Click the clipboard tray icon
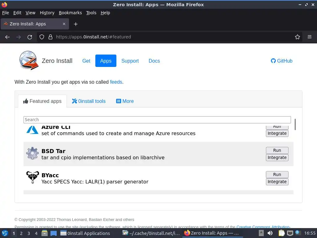317x238 pixels. click(281, 233)
